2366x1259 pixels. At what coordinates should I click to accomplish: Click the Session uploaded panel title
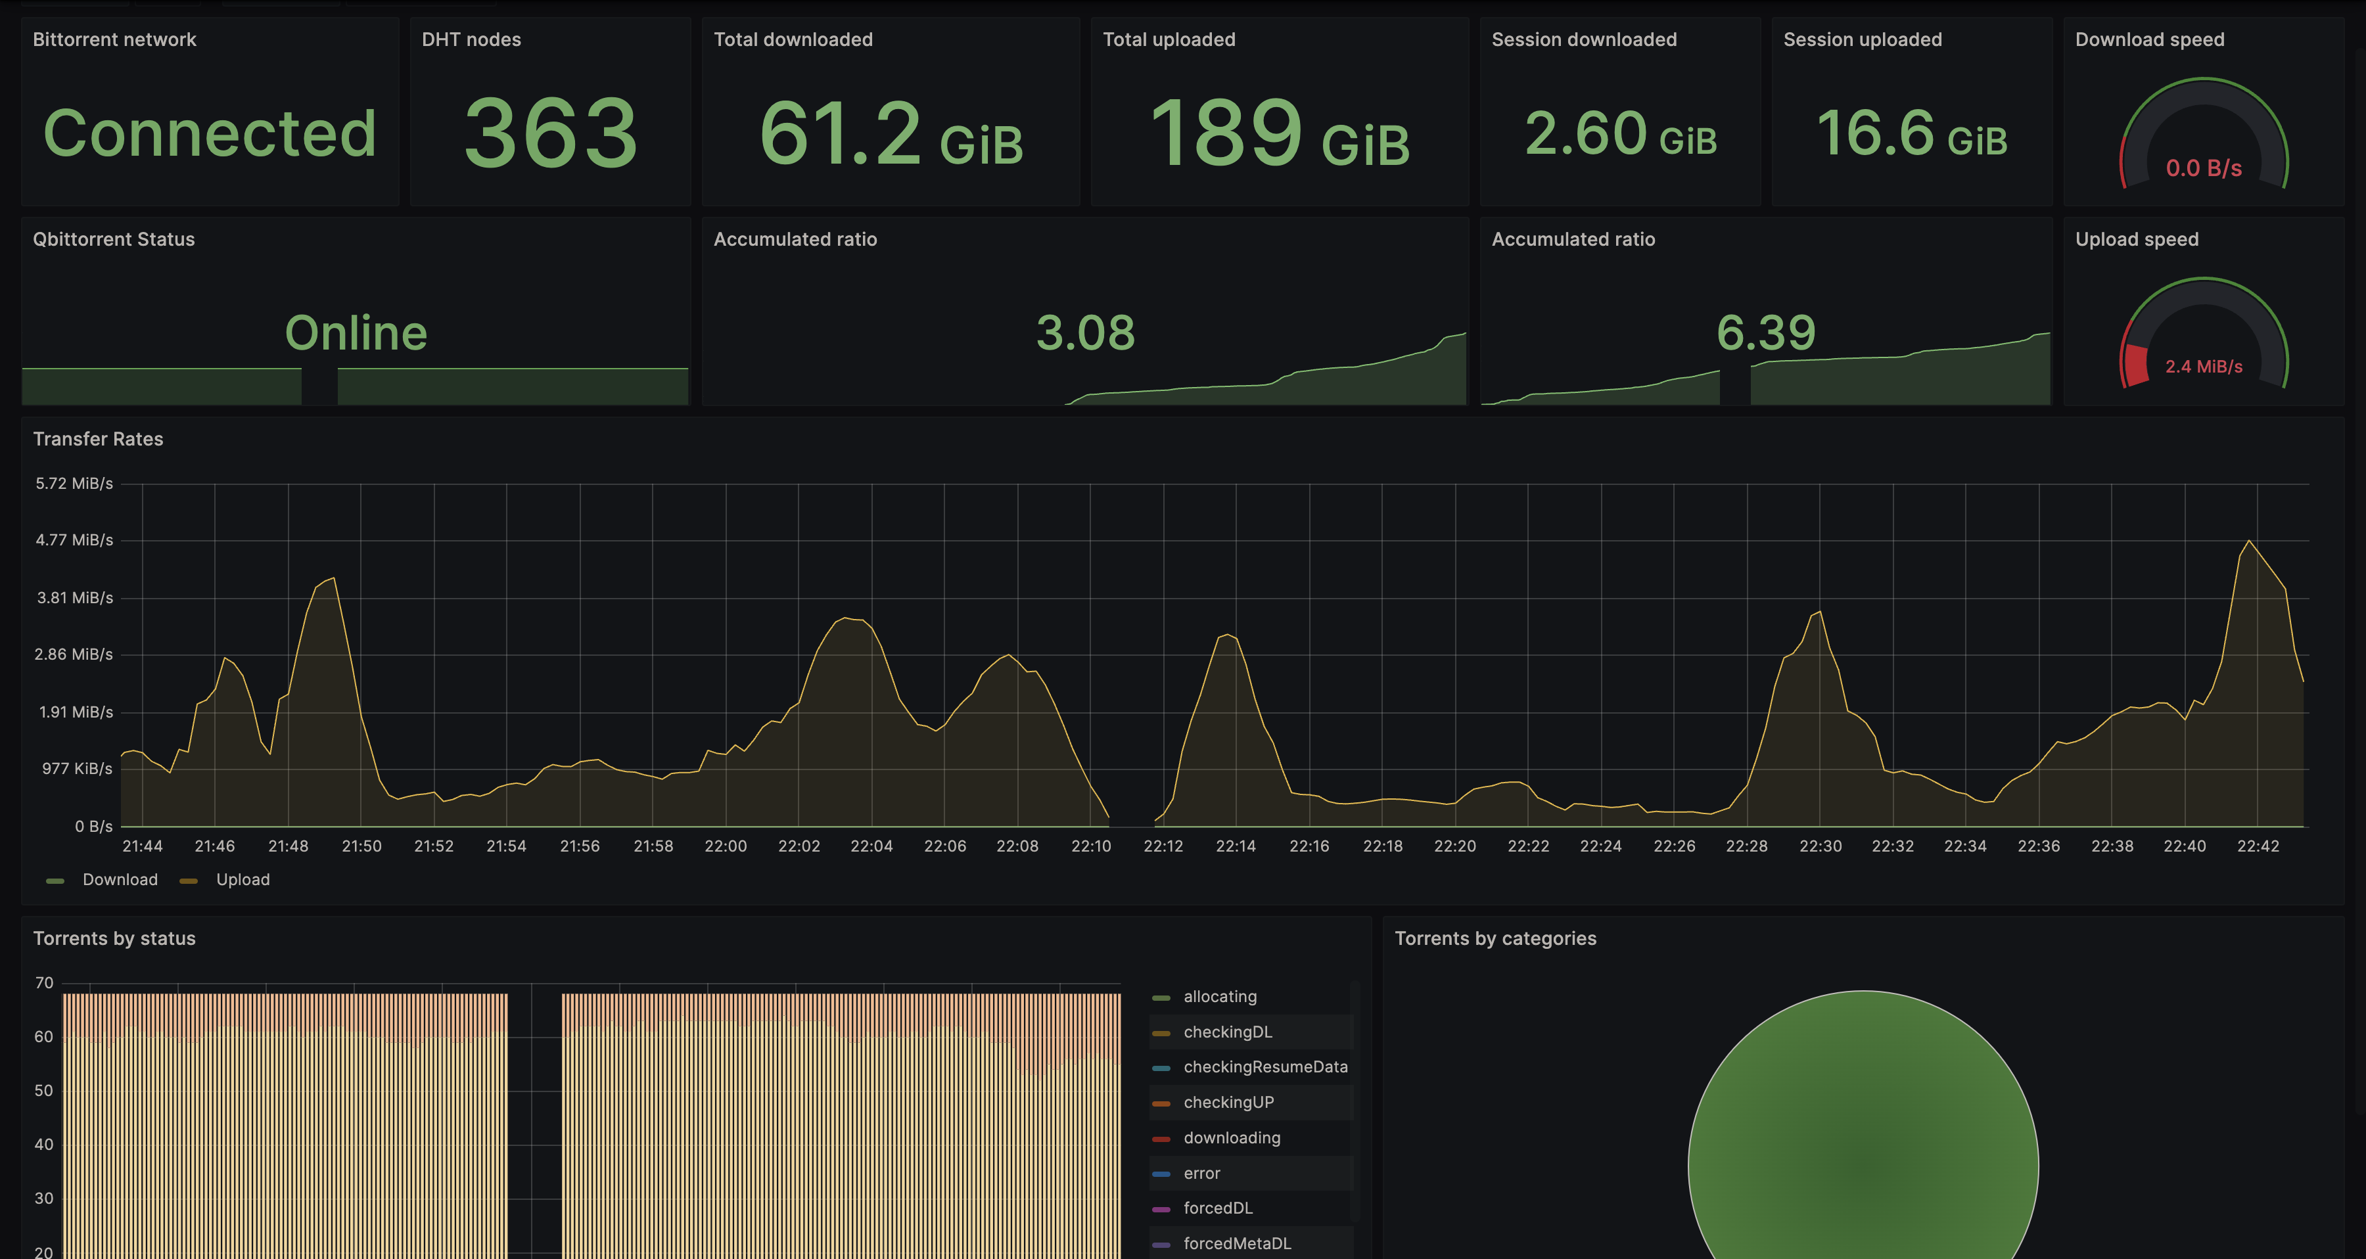tap(1862, 39)
